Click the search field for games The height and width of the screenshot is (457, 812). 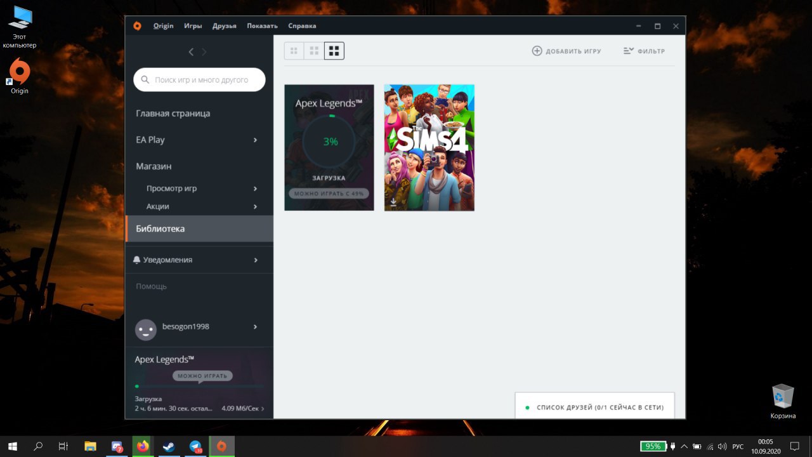[x=199, y=80]
